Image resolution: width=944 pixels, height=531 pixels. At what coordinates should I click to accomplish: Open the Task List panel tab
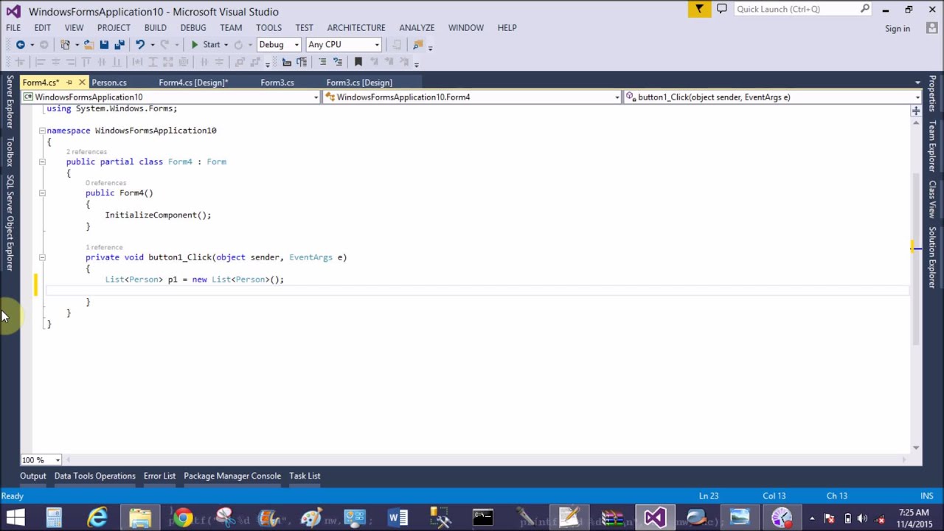(305, 476)
